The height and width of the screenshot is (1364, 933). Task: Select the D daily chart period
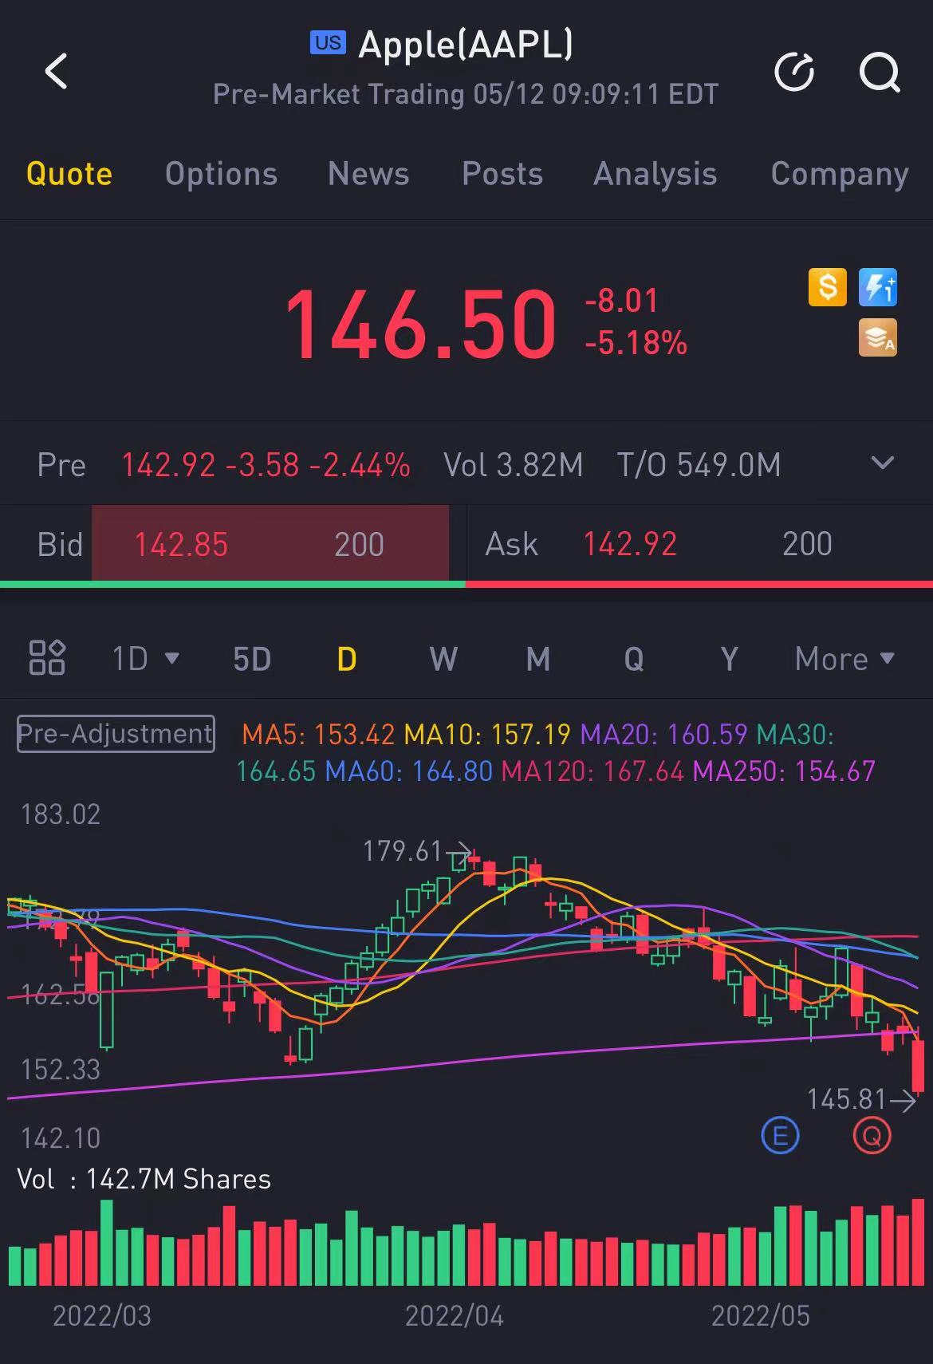point(347,659)
